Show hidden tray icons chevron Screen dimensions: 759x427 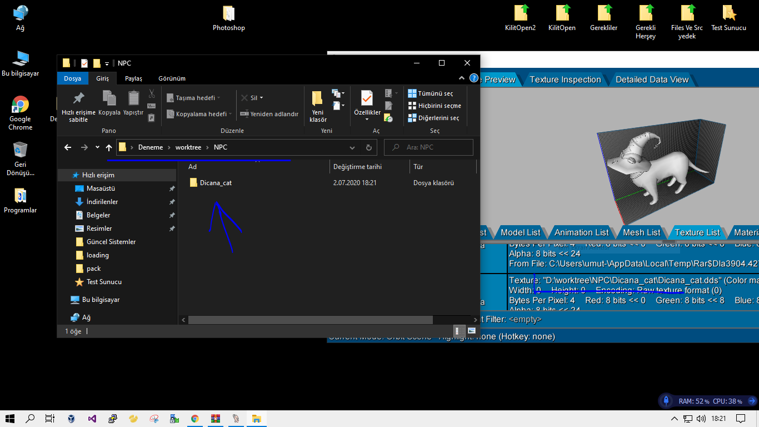pyautogui.click(x=675, y=419)
